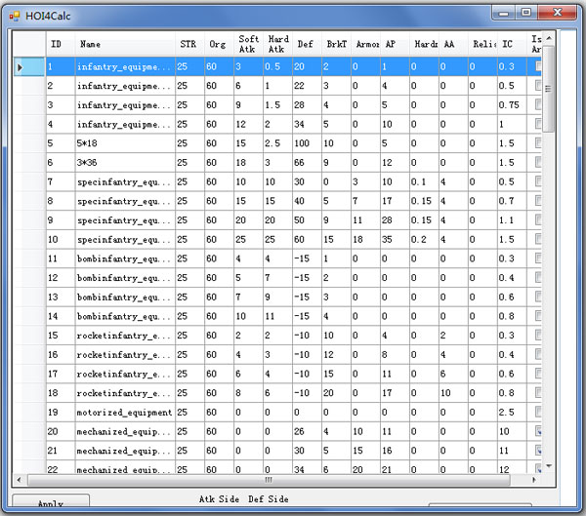Viewport: 586px width, 516px height.
Task: Sort by the Soft Atk column header
Action: [248, 44]
